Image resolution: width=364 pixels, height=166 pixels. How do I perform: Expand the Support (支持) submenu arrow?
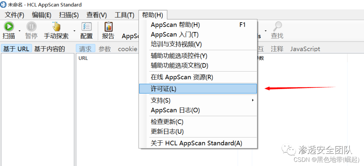252,101
